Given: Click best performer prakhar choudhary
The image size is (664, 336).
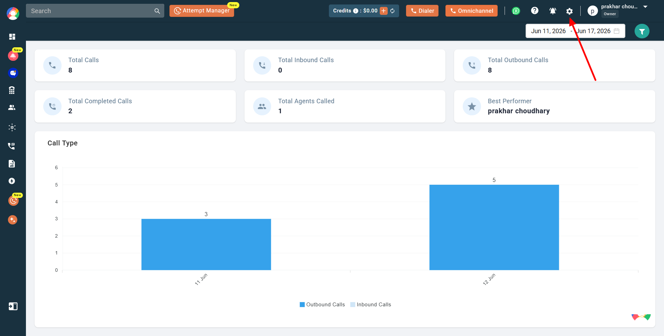Looking at the screenshot, I should 519,111.
